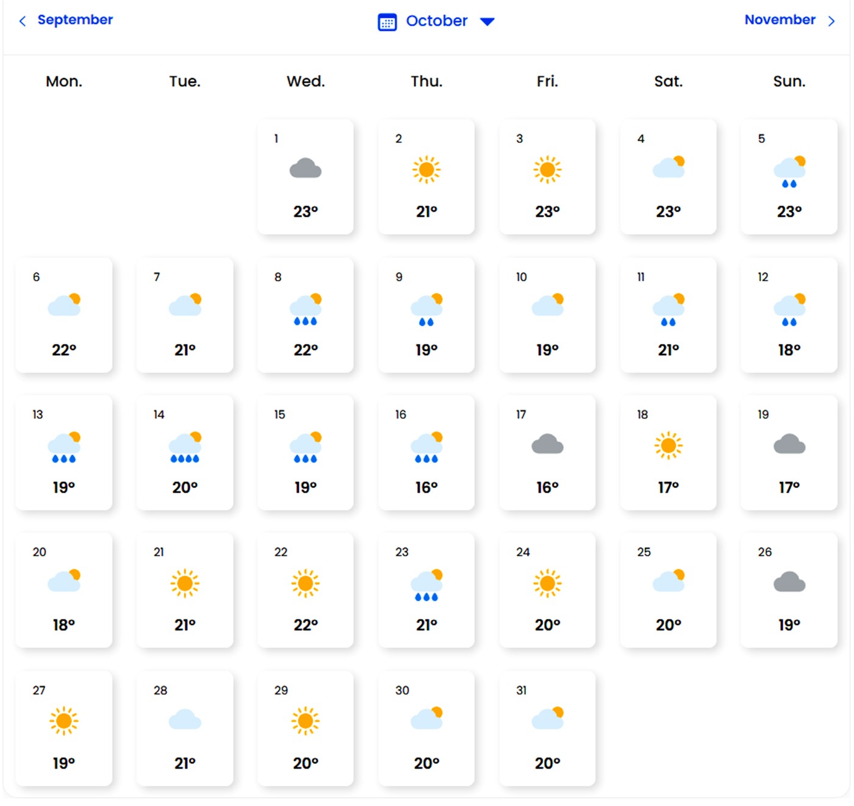Click the left chevron before September
Screen dimensions: 854x806
coord(23,21)
